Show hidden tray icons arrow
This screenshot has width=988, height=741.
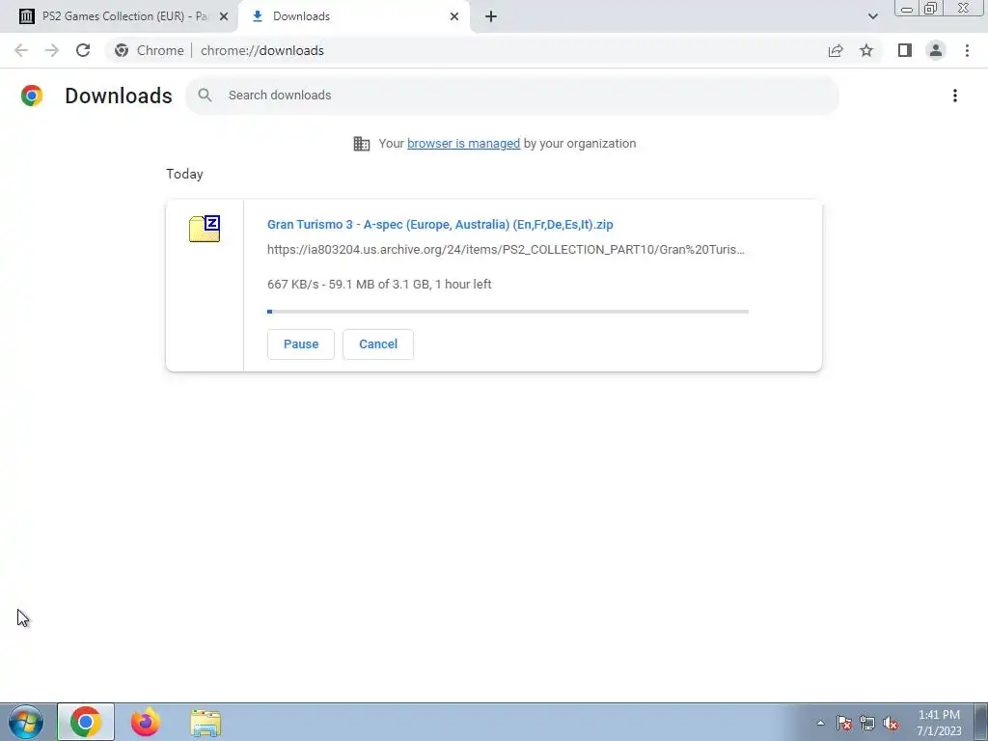[820, 723]
